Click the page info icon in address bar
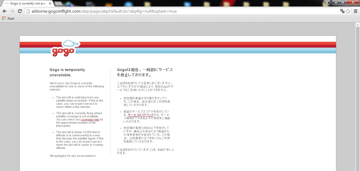360x171 pixels. pyautogui.click(x=28, y=11)
